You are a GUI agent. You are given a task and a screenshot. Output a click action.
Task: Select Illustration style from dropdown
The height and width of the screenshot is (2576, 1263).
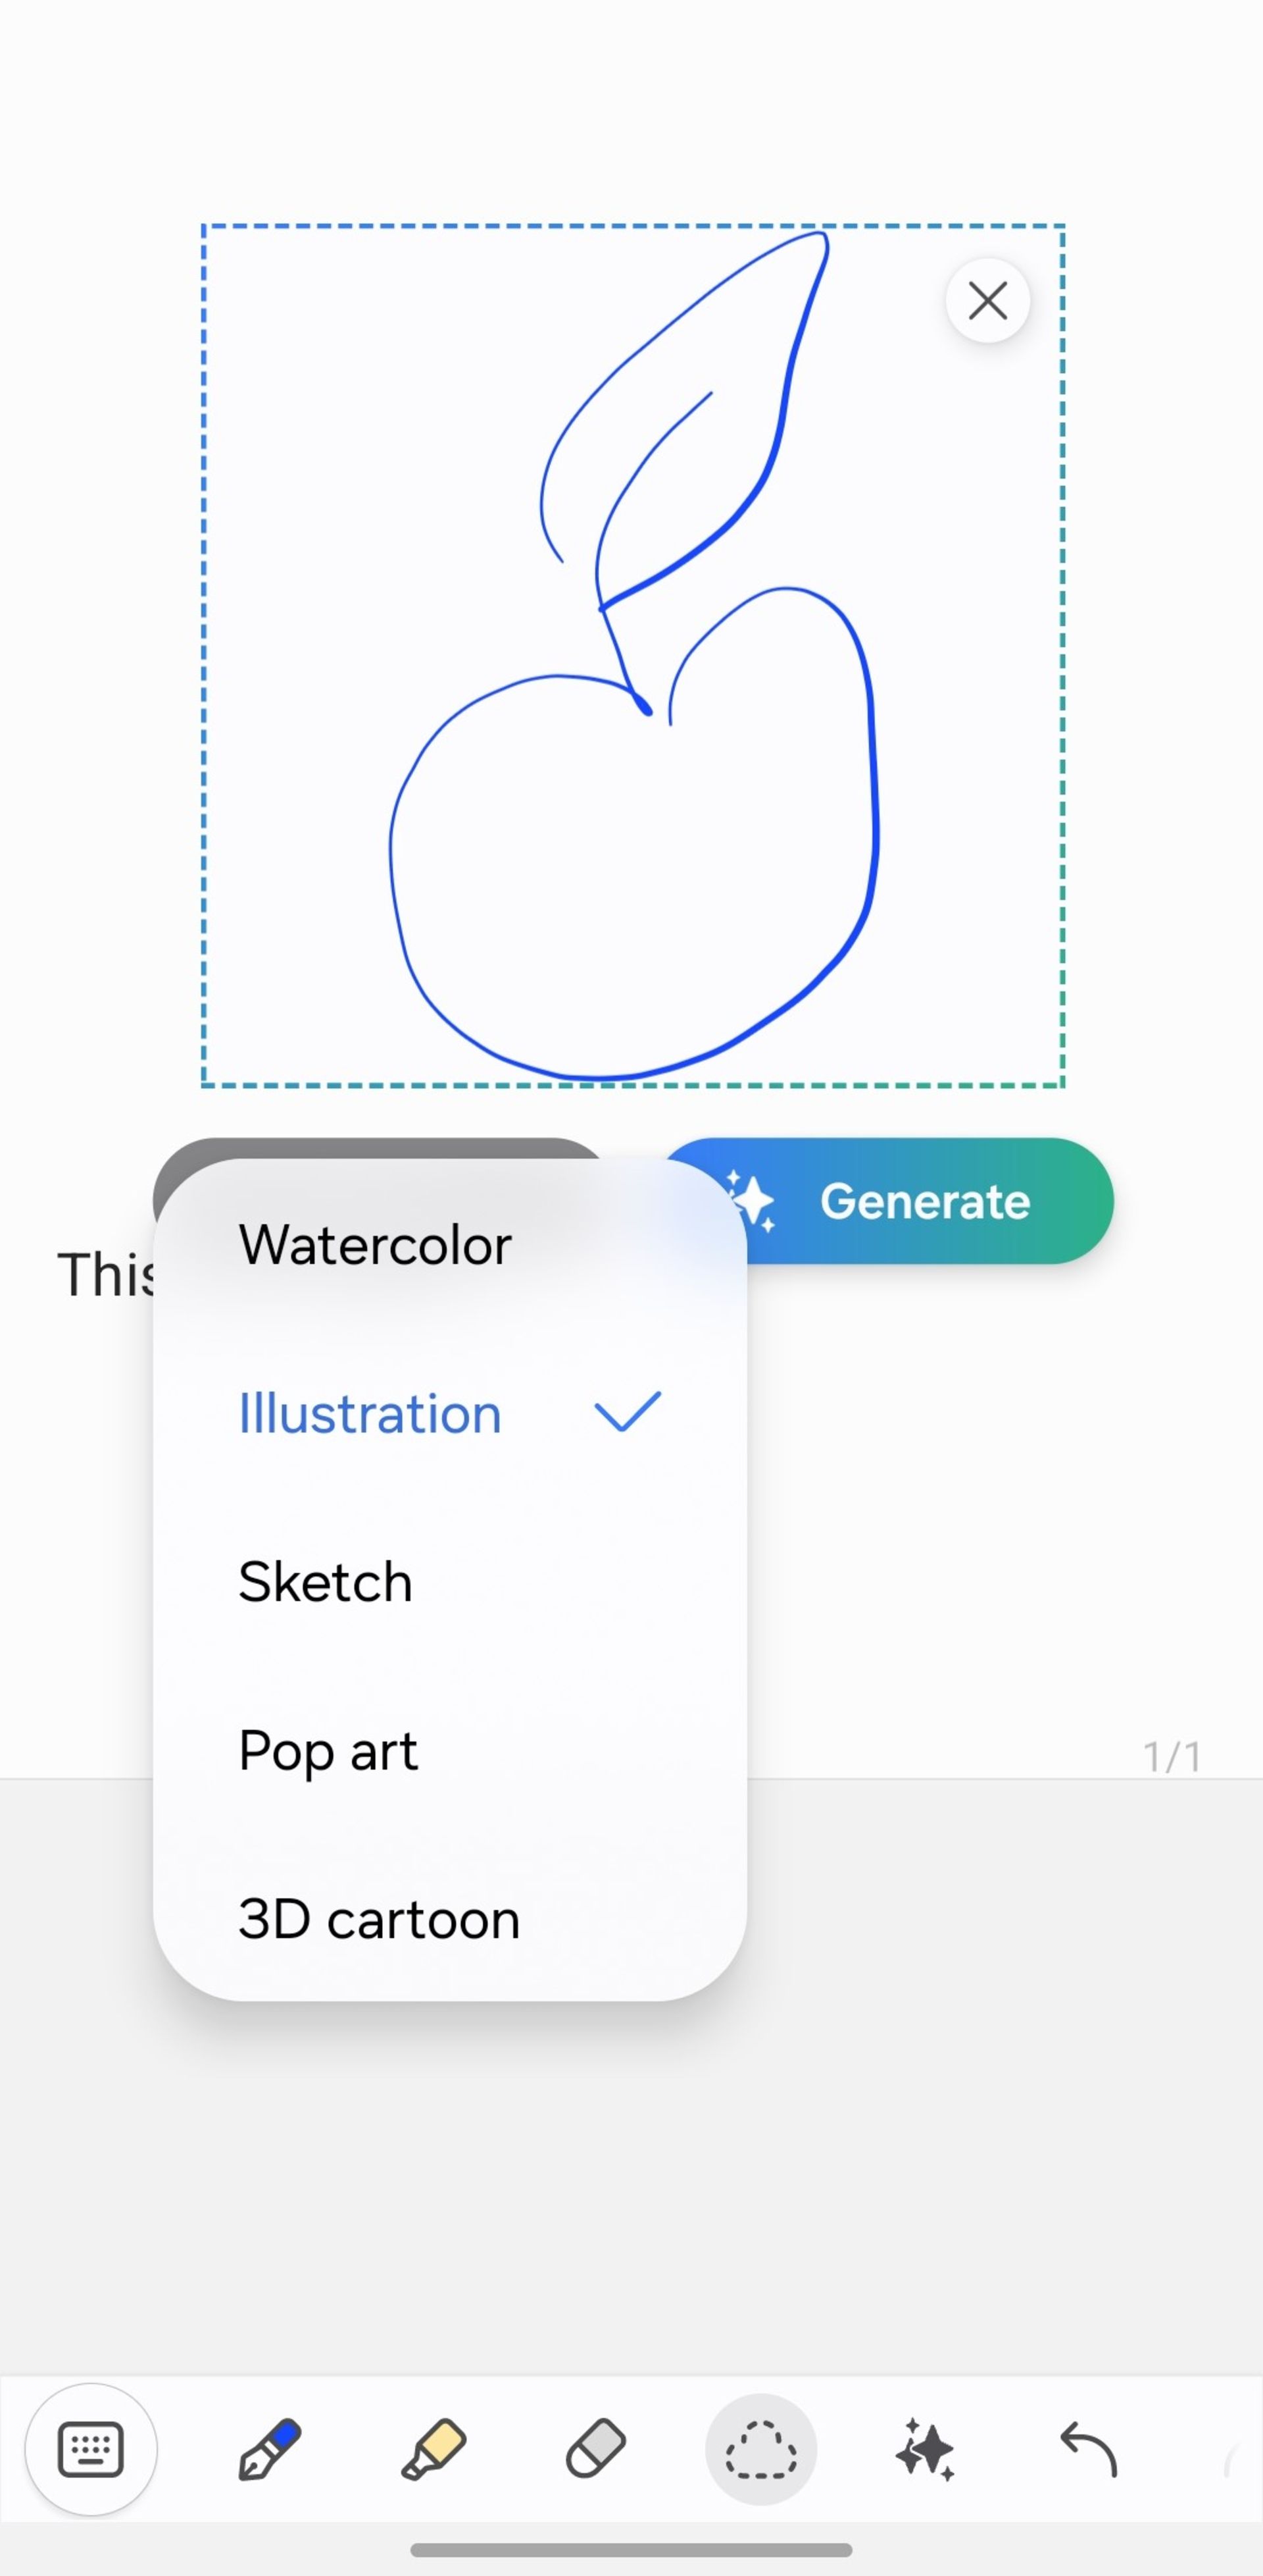click(x=368, y=1411)
